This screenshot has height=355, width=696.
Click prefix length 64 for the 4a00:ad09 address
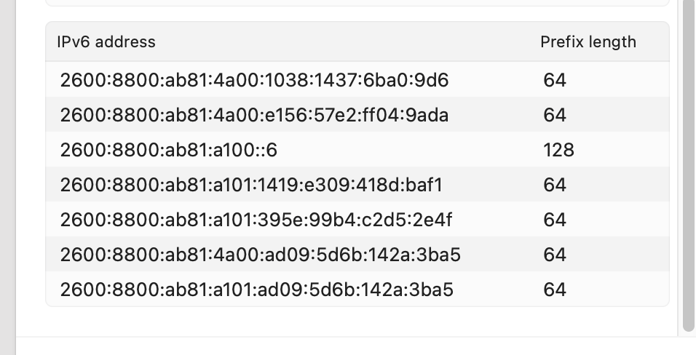click(555, 255)
